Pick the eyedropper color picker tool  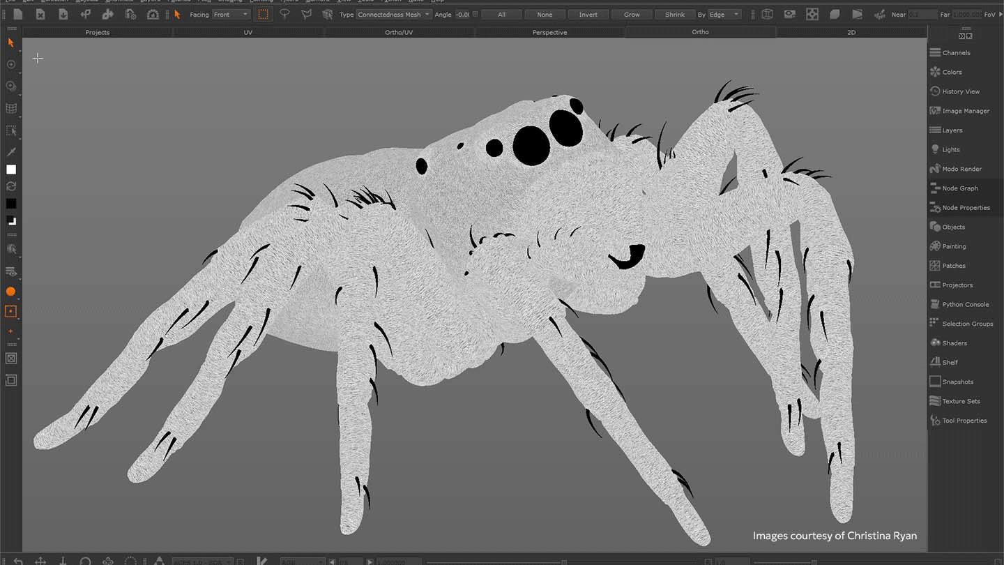click(11, 151)
